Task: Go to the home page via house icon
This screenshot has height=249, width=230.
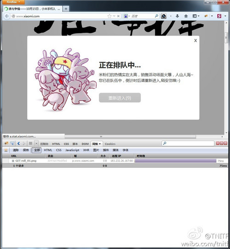Action: coord(186,16)
